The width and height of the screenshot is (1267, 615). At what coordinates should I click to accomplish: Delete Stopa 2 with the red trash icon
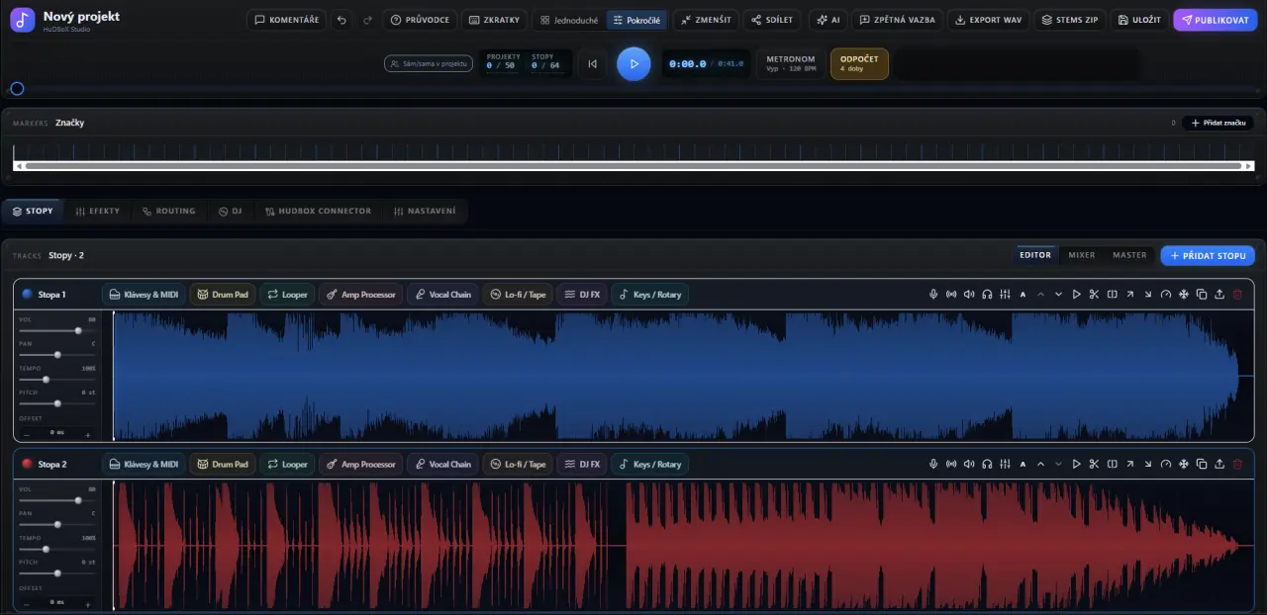(x=1237, y=464)
